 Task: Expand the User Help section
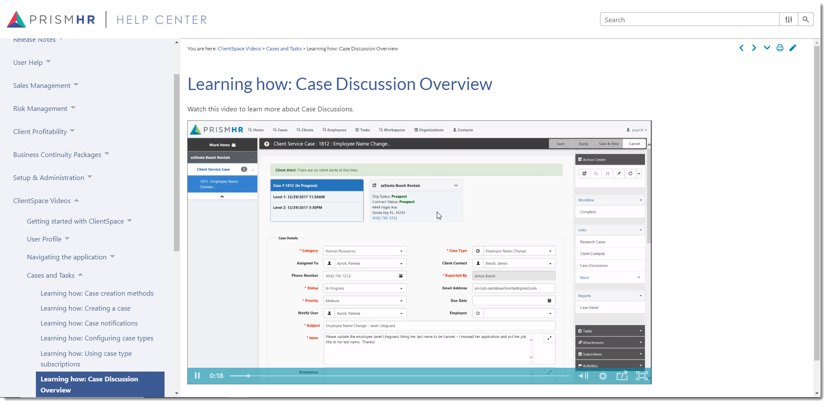point(48,62)
